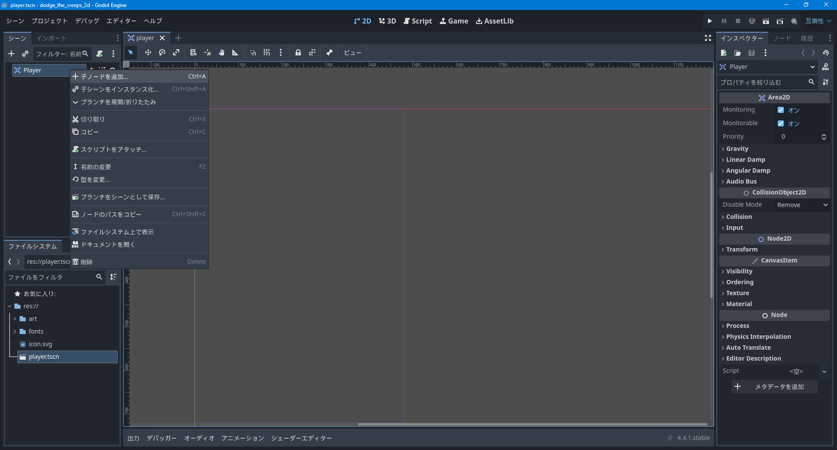837x450 pixels.
Task: Open the inspector object history icon
Action: point(826,53)
